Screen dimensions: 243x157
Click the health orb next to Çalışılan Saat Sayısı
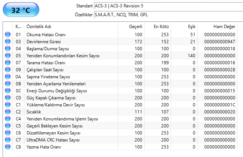7,70
